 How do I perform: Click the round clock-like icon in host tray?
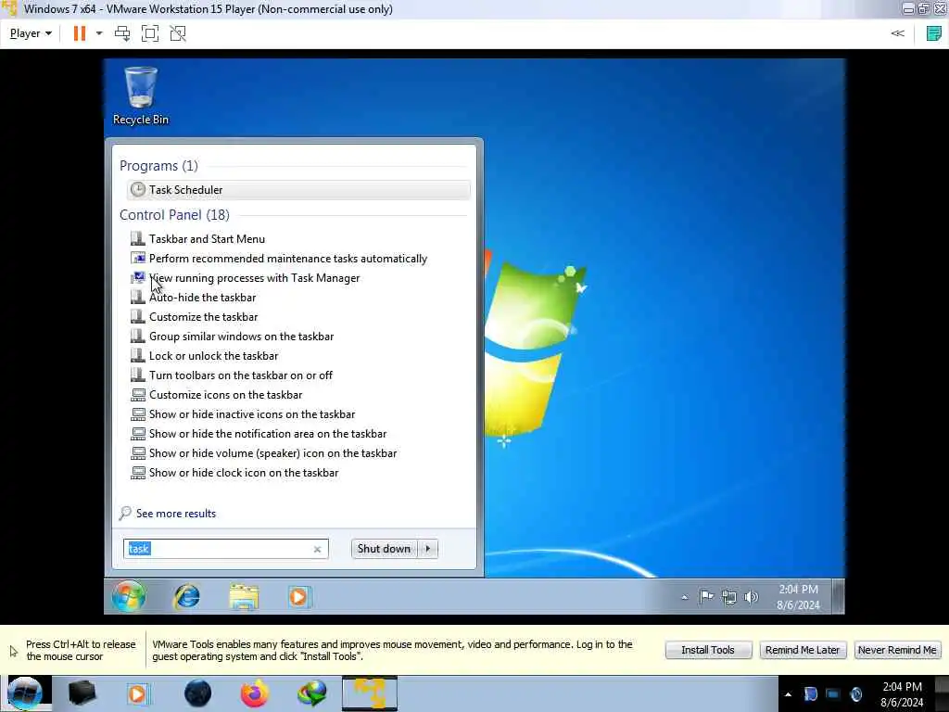(855, 694)
